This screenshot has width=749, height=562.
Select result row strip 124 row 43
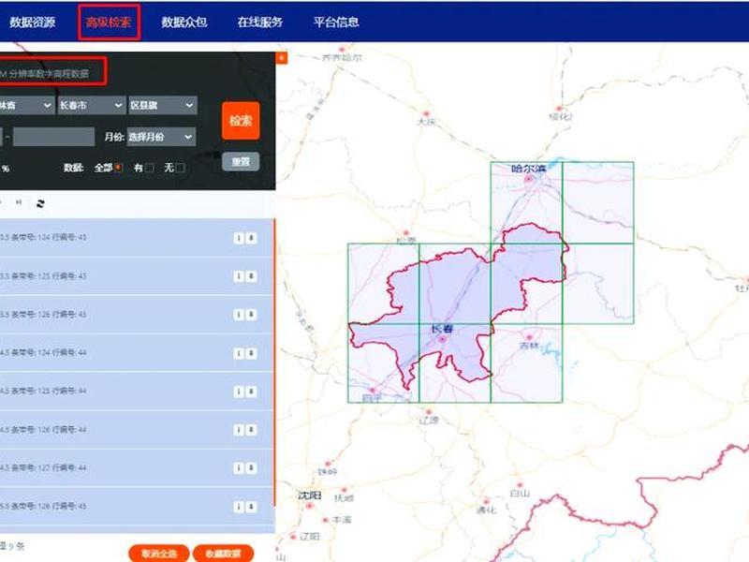137,238
